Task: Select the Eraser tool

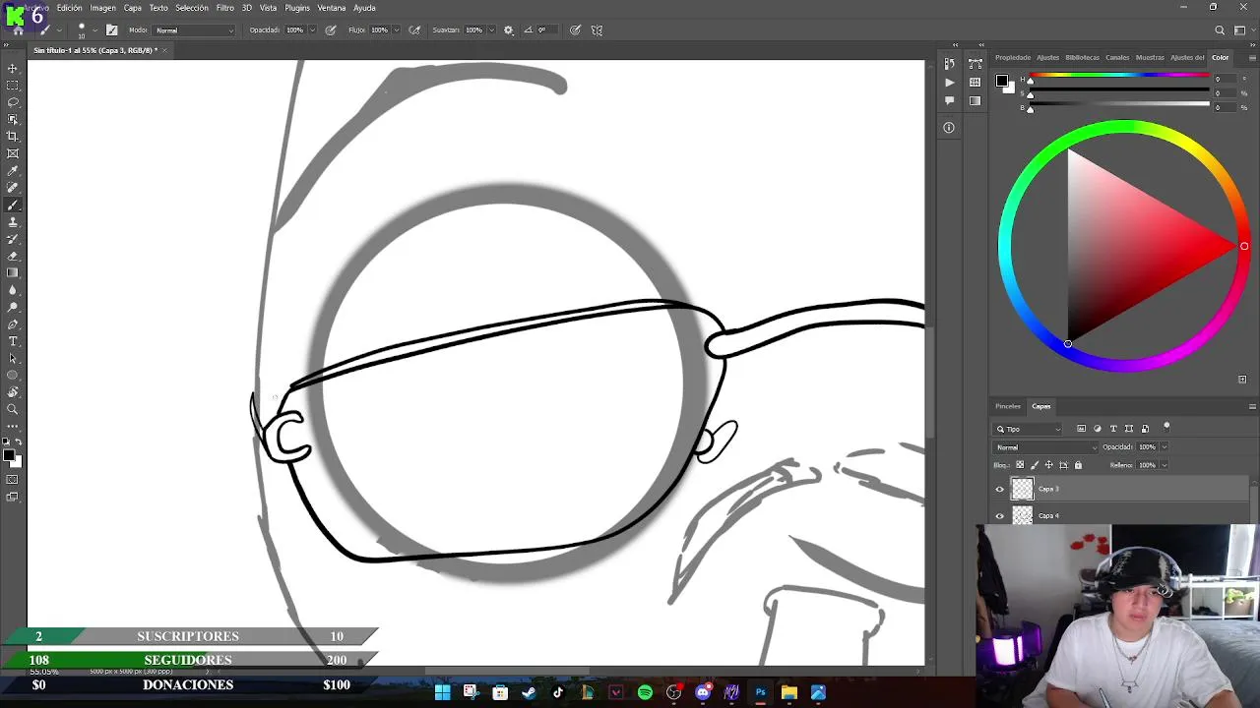Action: pos(13,256)
